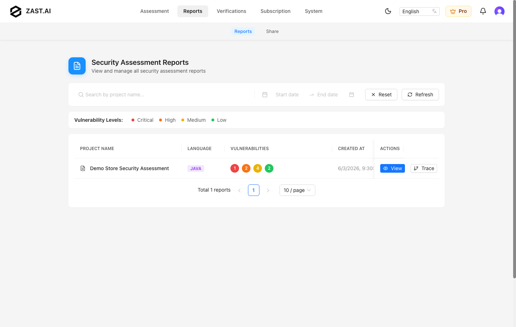Image resolution: width=516 pixels, height=327 pixels.
Task: Click the red critical count badge 1
Action: click(235, 168)
